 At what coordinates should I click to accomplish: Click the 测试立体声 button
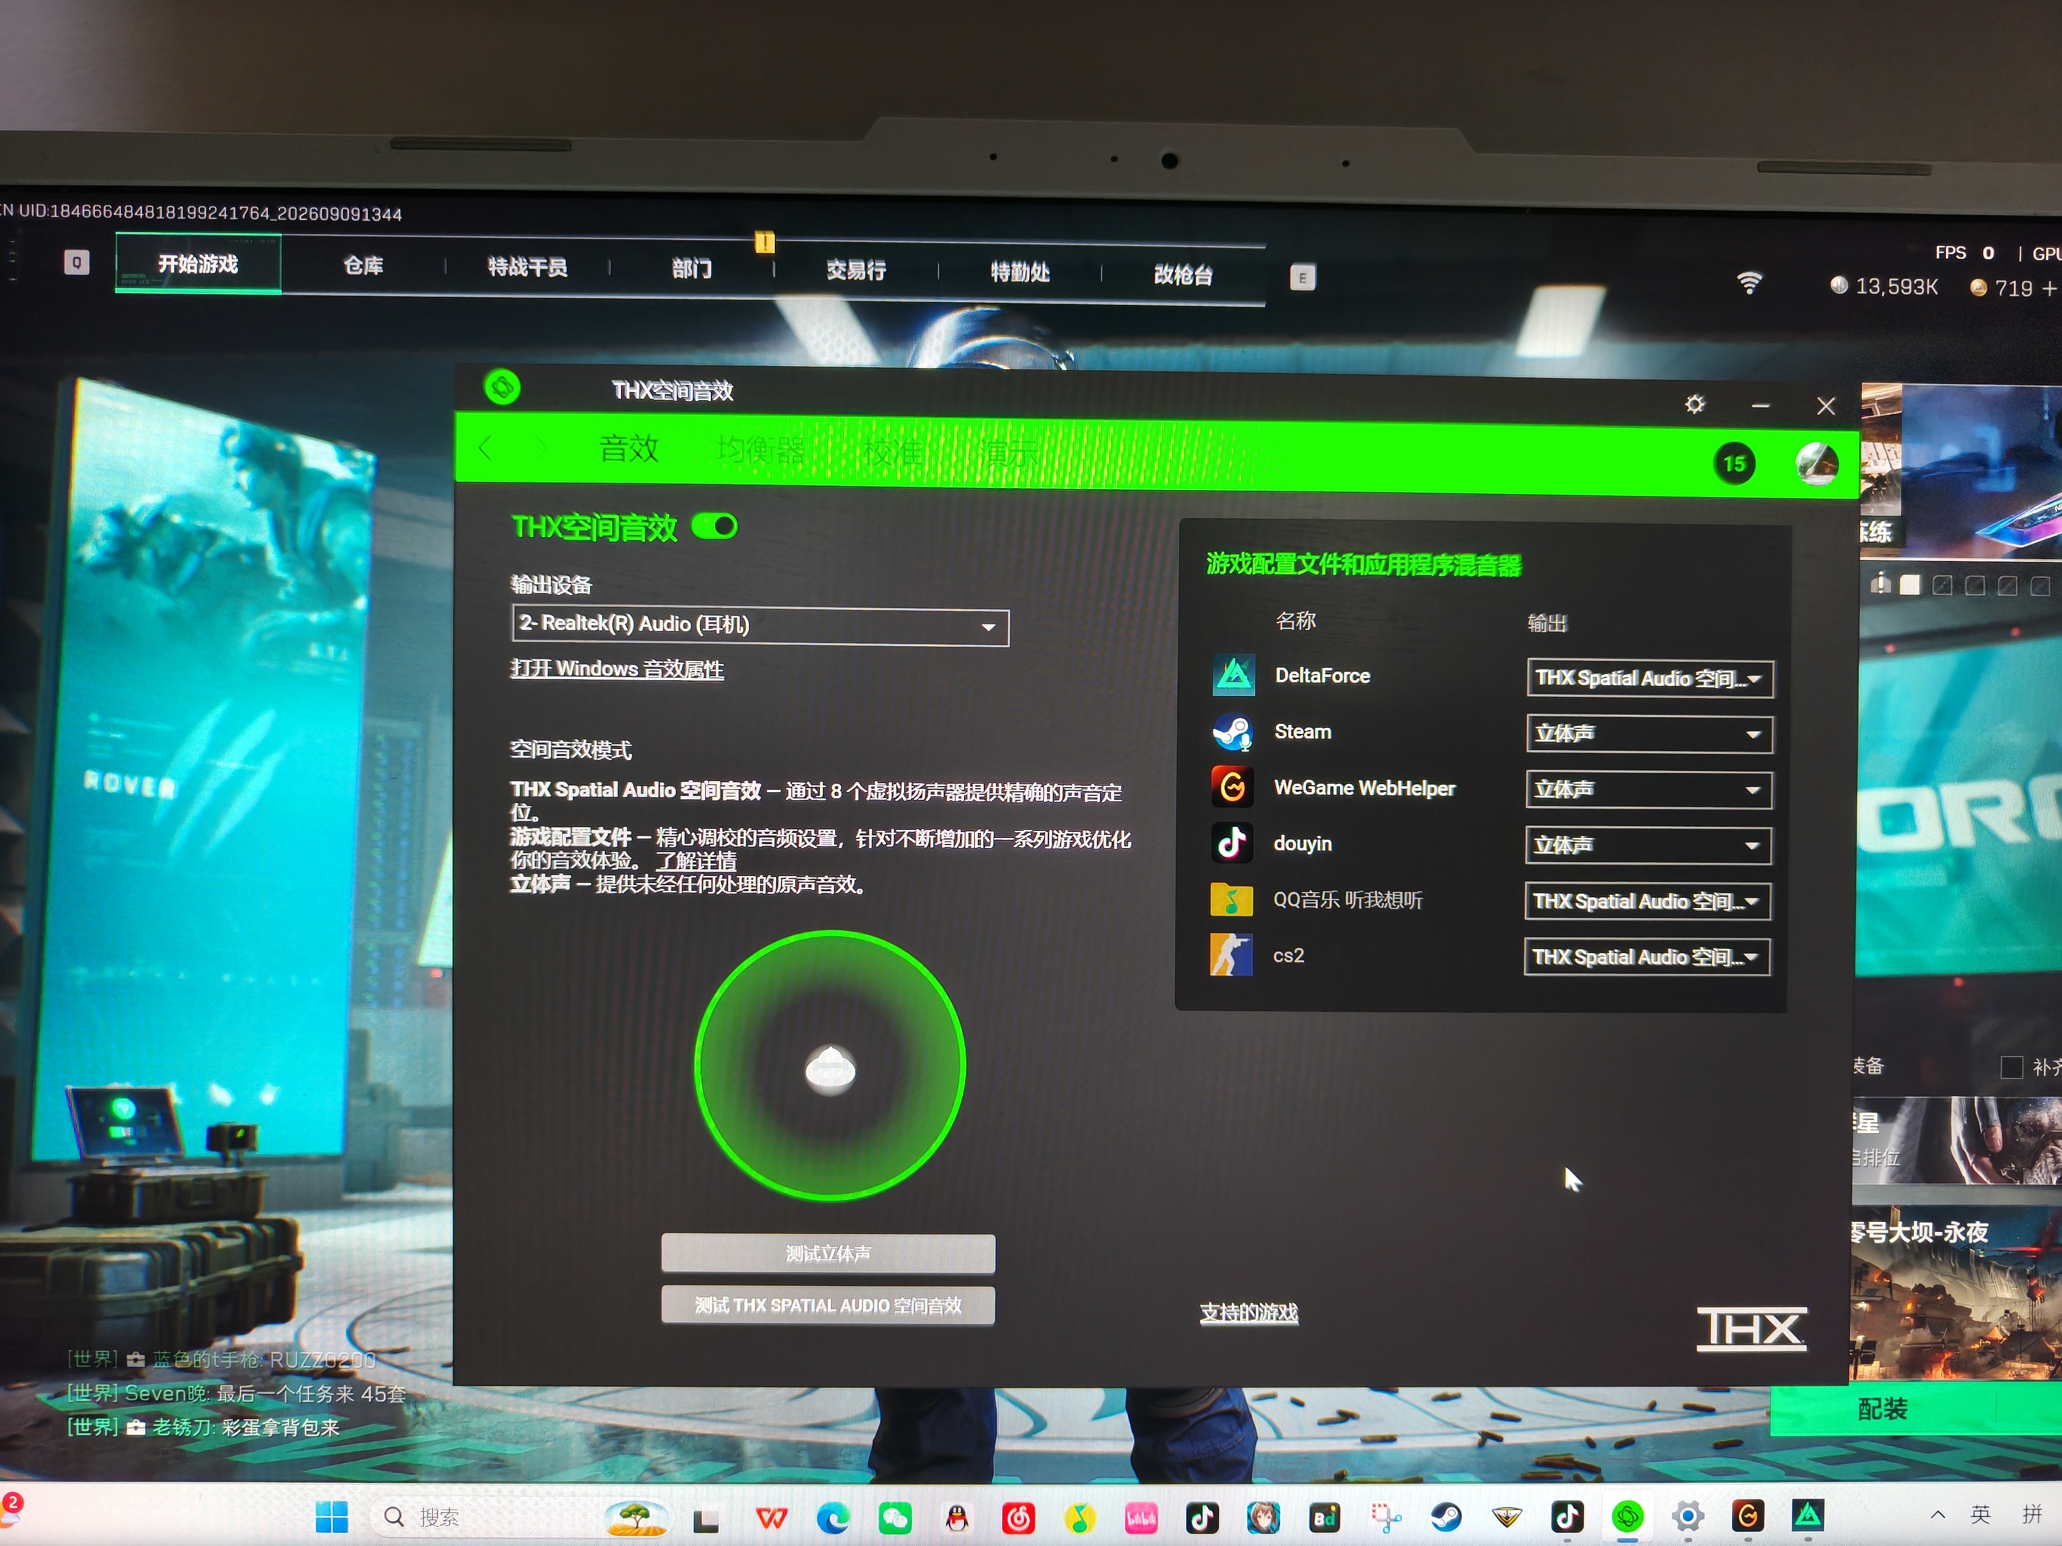pyautogui.click(x=828, y=1254)
